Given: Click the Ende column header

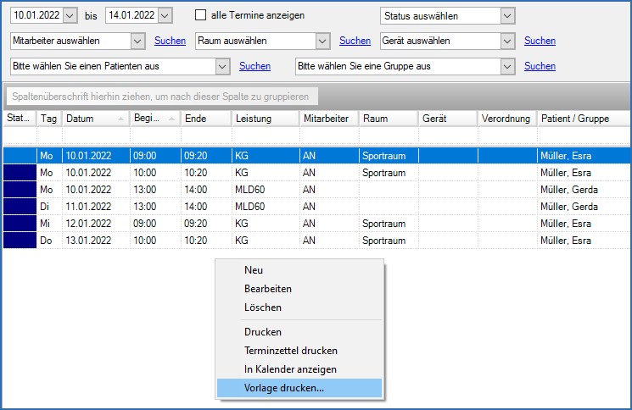Looking at the screenshot, I should click(206, 119).
